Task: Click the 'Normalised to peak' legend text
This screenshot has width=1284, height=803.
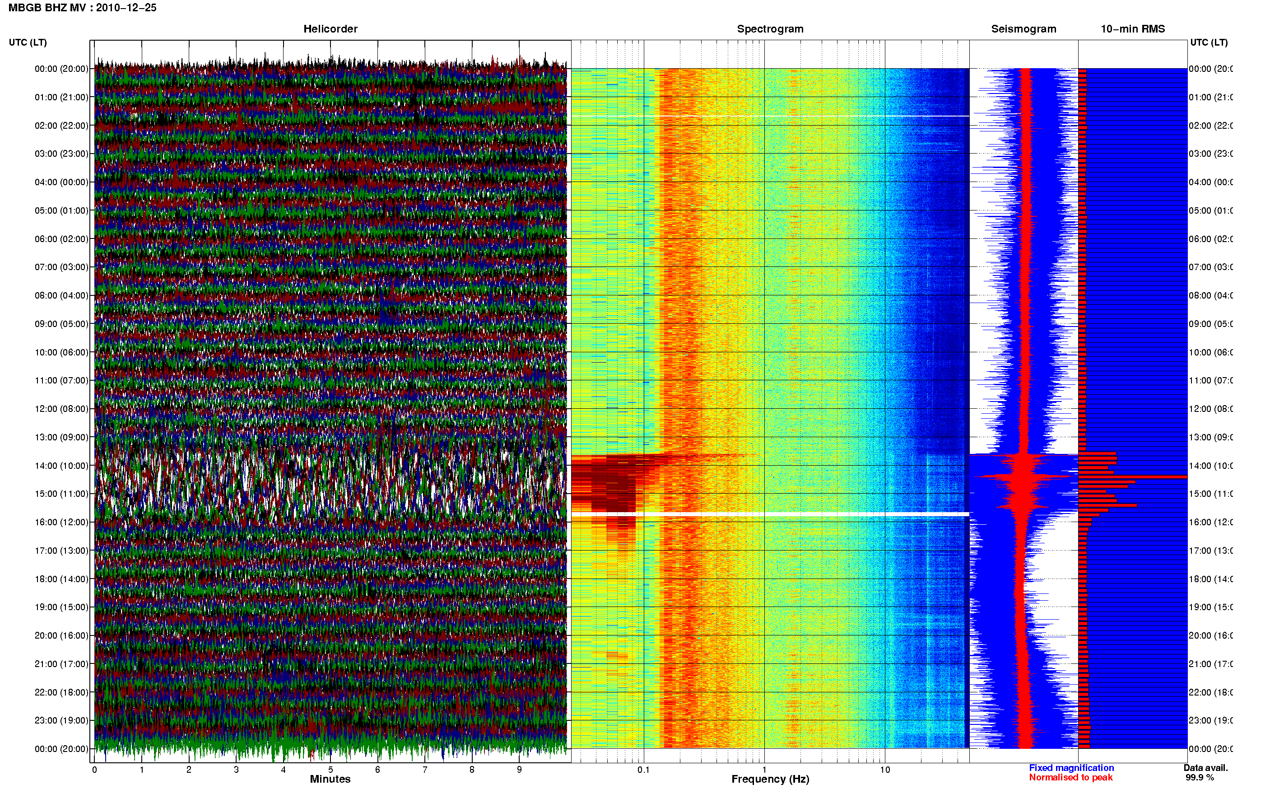Action: click(x=1070, y=778)
